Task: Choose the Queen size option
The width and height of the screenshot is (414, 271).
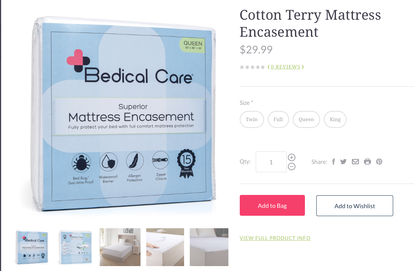Action: (x=306, y=120)
